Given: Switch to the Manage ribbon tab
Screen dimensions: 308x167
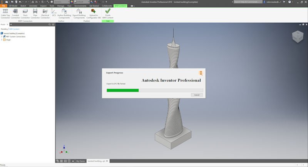Looking at the screenshot, I should 61,6.
